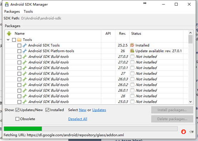Click the Not installed icon for rev 26.0.3
Image resolution: width=198 pixels, height=141 pixels.
(132, 79)
